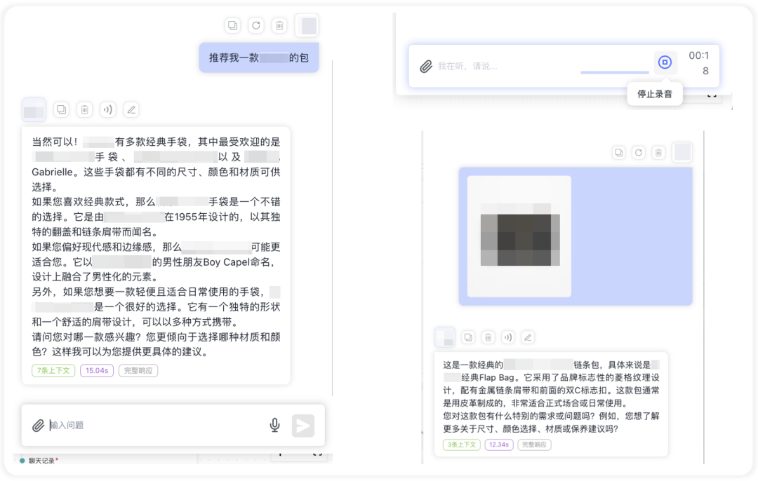Click the '3条上下文' context tag
The height and width of the screenshot is (481, 758).
(x=462, y=445)
